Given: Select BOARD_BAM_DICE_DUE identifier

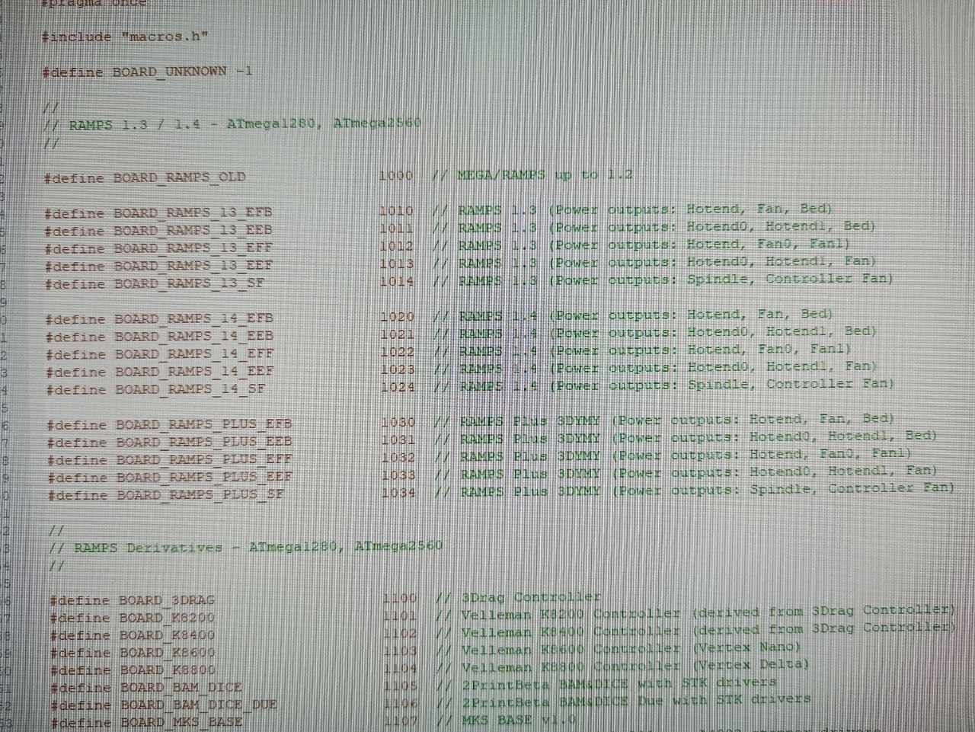Looking at the screenshot, I should click(199, 705).
